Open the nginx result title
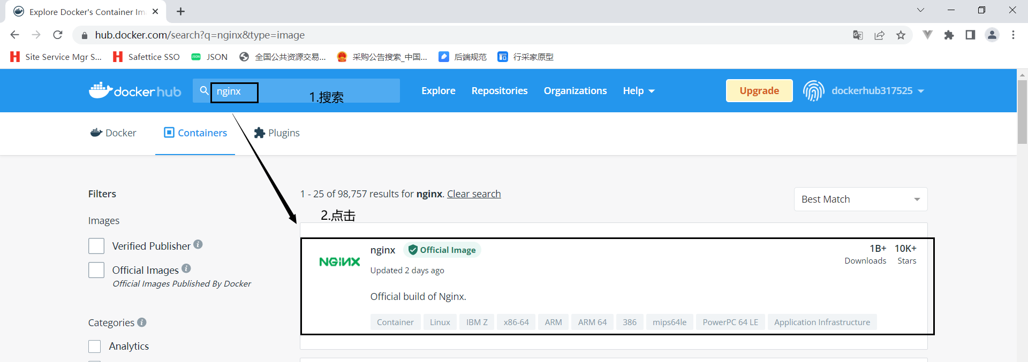The height and width of the screenshot is (362, 1028). pyautogui.click(x=383, y=250)
